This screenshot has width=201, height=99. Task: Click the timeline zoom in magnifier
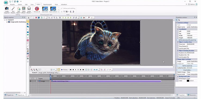click(x=32, y=69)
